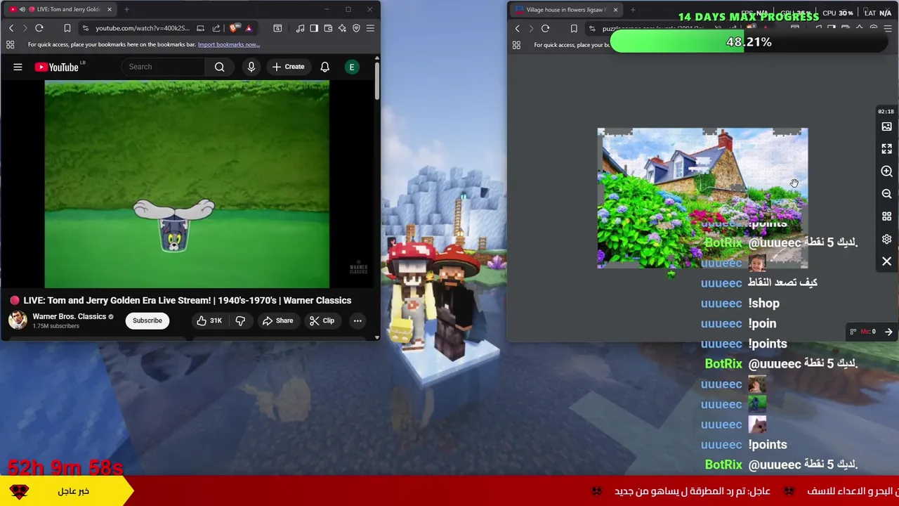
Task: Bookmark the YouTube page
Action: [x=67, y=28]
